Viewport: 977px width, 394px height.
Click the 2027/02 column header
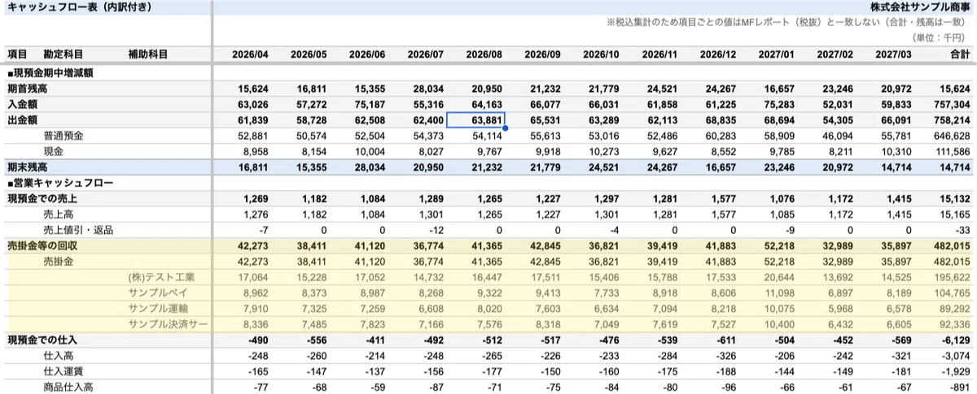836,54
